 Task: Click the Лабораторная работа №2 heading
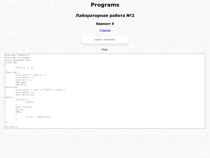pos(105,16)
